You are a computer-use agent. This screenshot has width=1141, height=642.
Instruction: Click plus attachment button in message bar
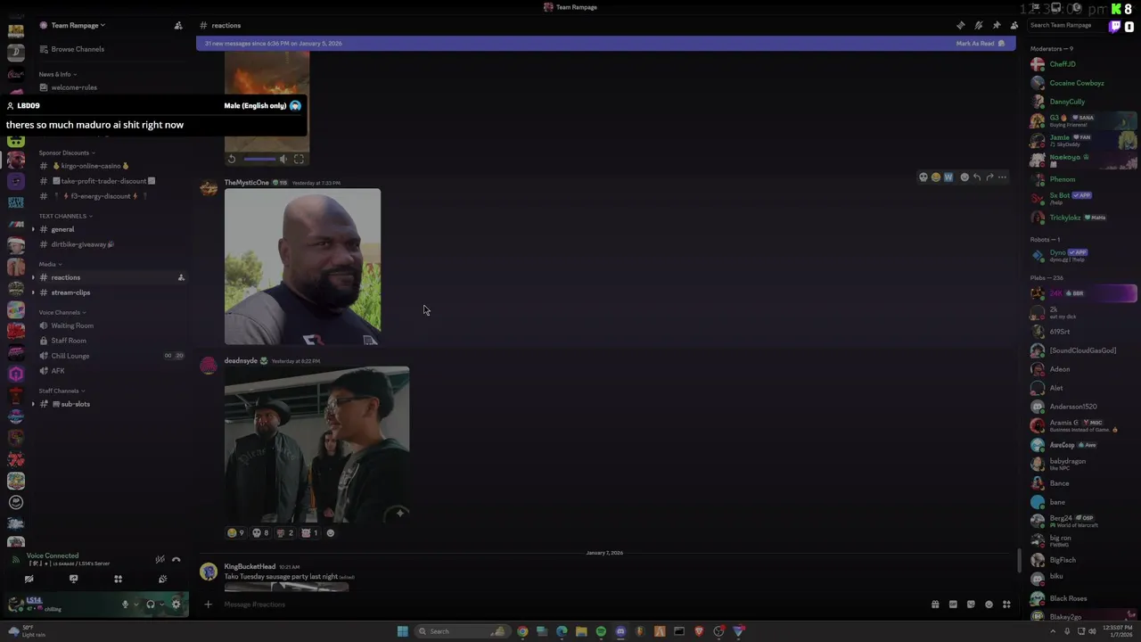click(x=208, y=605)
